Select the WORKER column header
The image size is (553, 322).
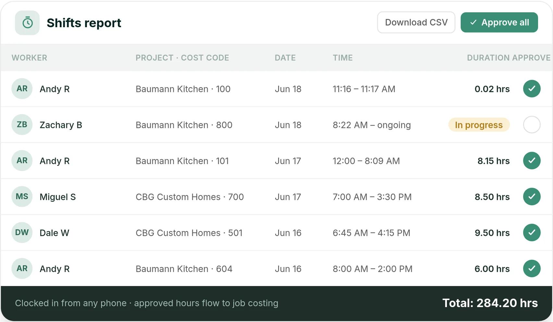pyautogui.click(x=29, y=58)
